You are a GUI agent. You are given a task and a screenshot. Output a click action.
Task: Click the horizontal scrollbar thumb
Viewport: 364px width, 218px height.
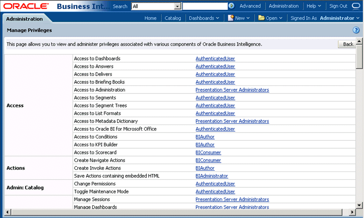177,212
